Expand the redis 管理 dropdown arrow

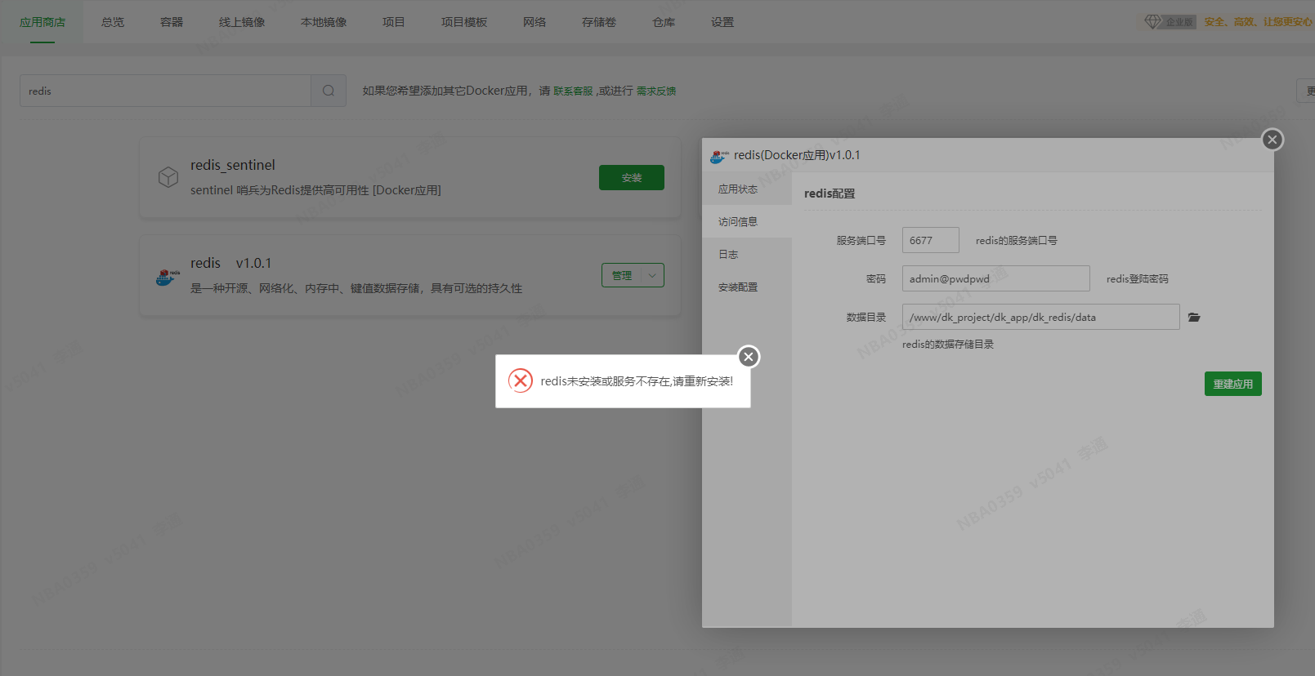click(652, 275)
